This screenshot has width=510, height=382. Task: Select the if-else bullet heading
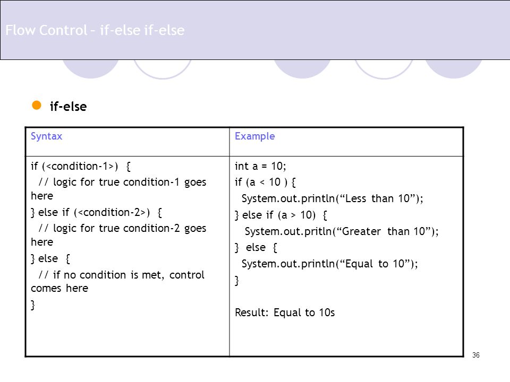click(69, 107)
